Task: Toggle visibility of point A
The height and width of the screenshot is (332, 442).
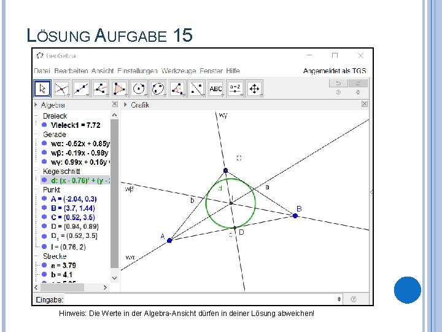Action: point(44,199)
